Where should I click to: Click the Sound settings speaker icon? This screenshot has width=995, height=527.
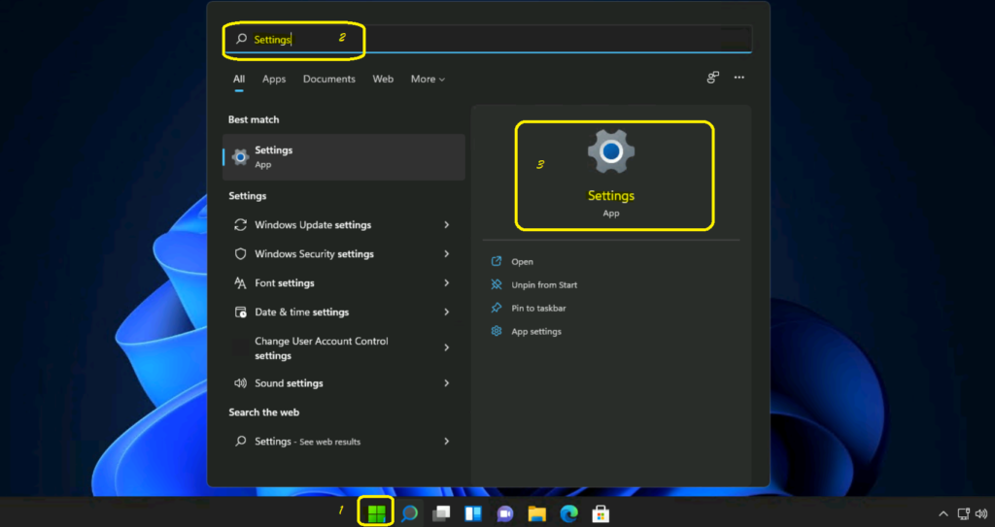(241, 383)
